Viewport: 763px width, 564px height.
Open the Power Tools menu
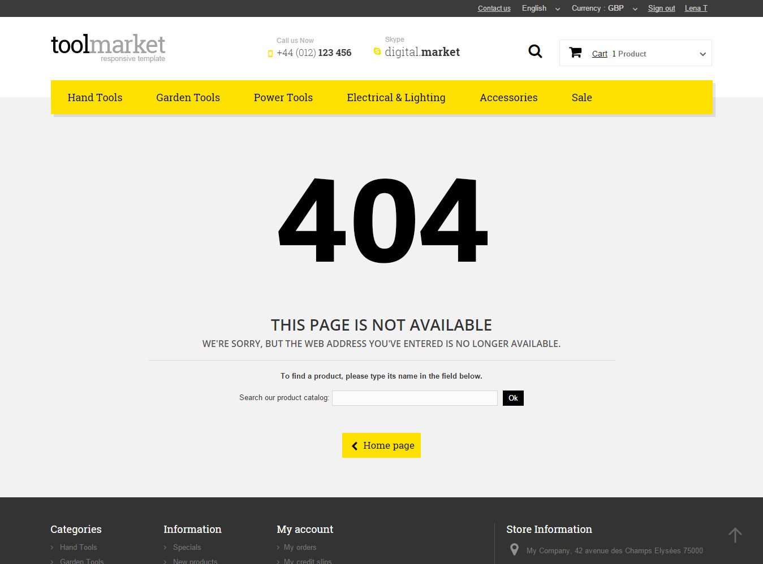tap(283, 98)
